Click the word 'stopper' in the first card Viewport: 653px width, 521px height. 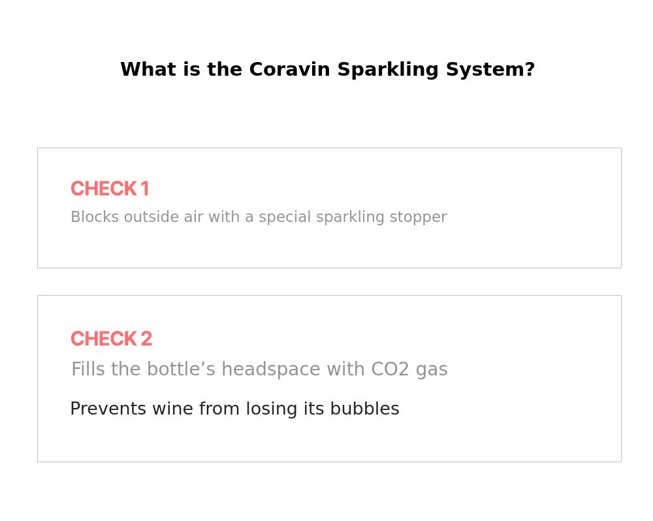tap(418, 217)
